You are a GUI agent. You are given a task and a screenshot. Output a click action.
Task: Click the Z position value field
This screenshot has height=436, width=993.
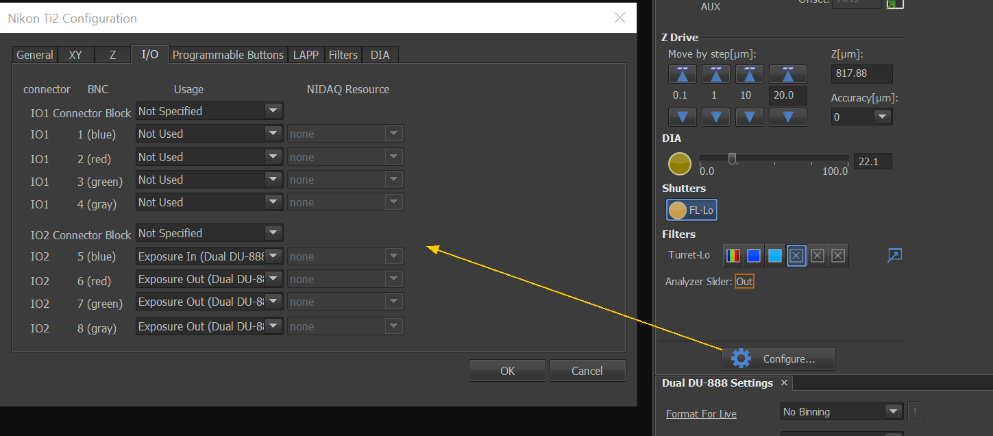click(x=861, y=74)
